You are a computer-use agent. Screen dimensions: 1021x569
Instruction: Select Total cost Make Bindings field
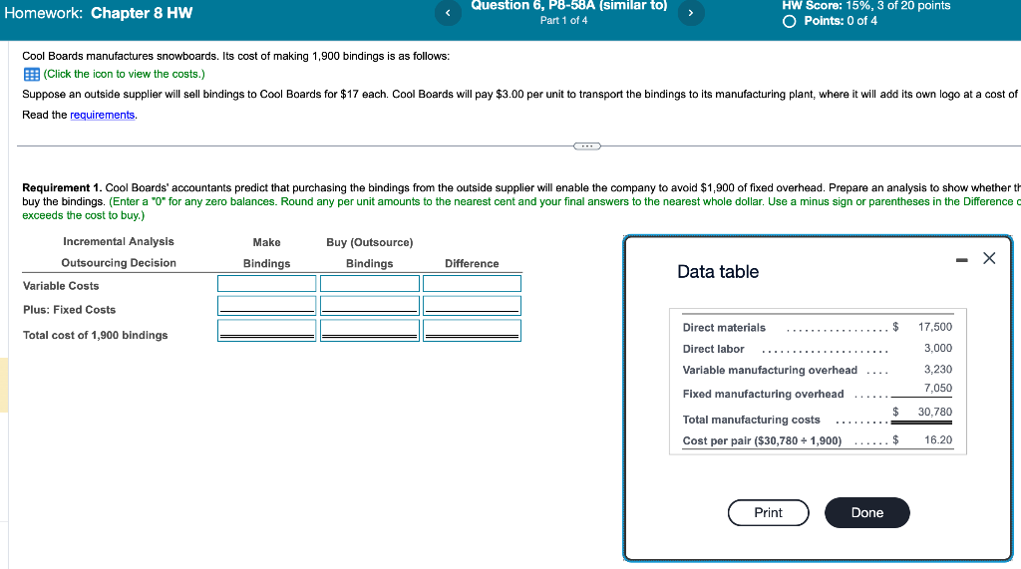[x=267, y=330]
